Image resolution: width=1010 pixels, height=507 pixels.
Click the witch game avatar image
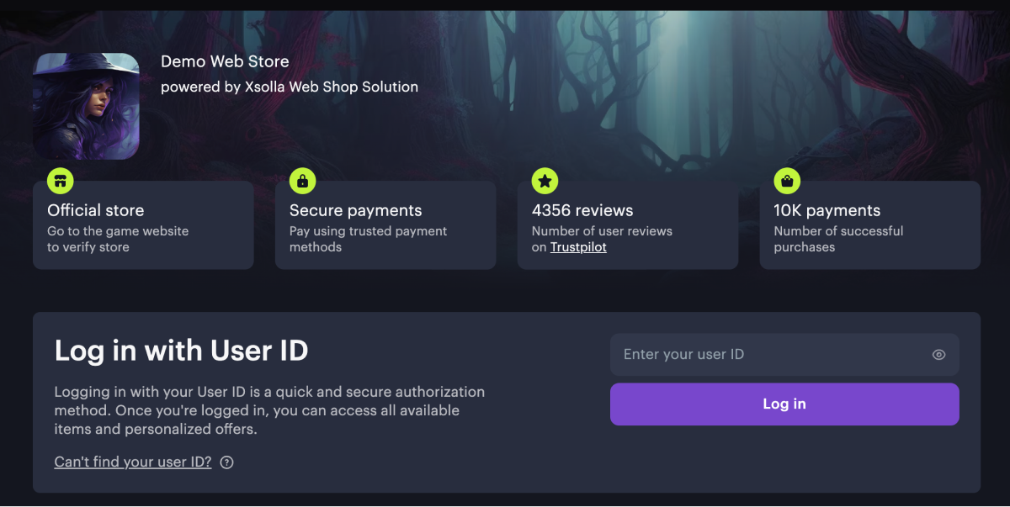point(86,107)
